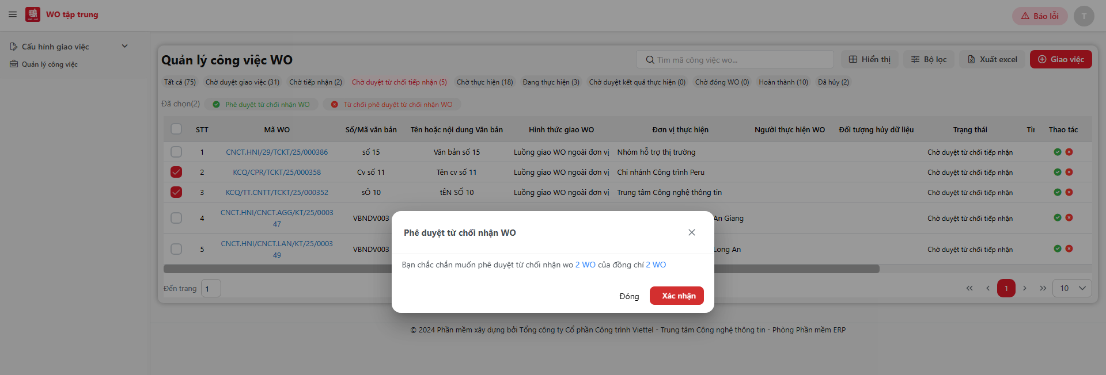Image resolution: width=1106 pixels, height=375 pixels.
Task: Click the Báo lỗi report button
Action: [1040, 16]
